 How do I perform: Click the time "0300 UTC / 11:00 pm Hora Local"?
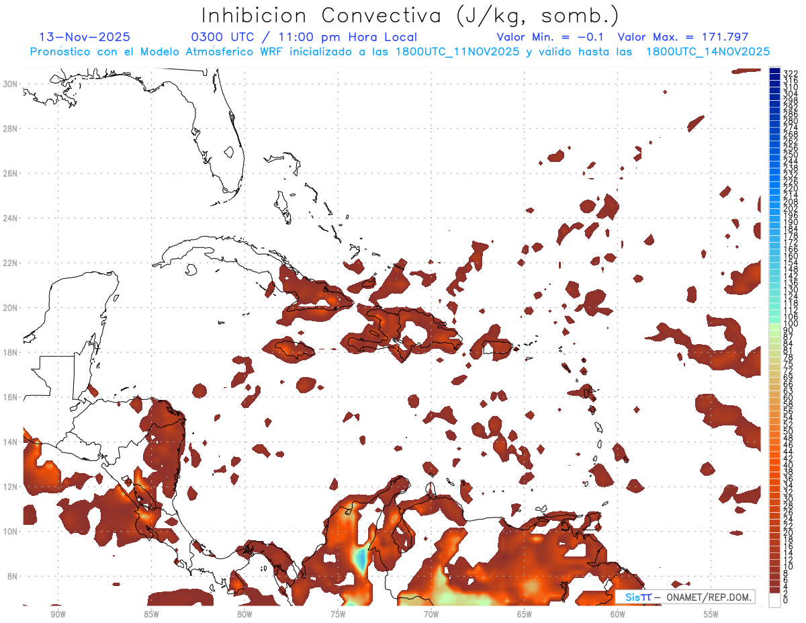tap(304, 37)
